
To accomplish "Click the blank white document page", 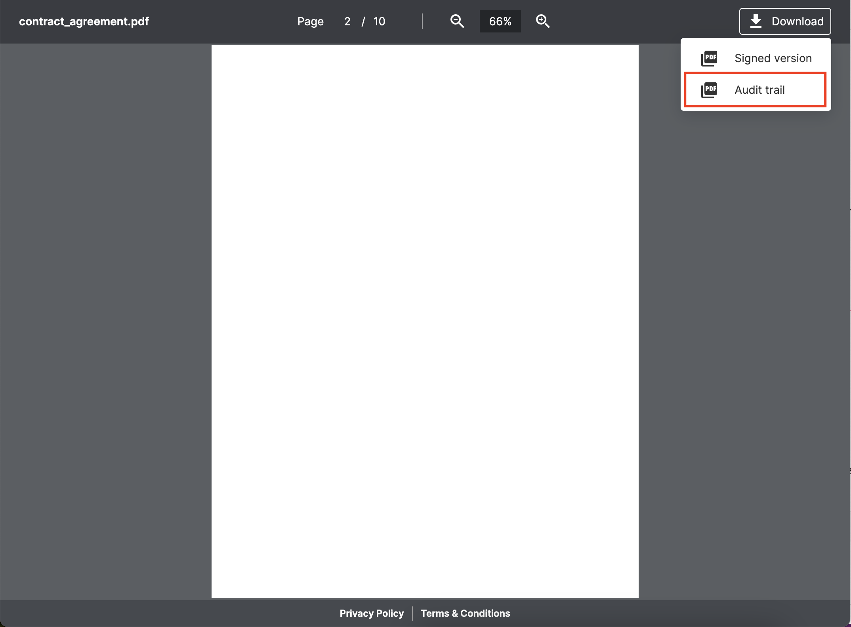I will [425, 321].
